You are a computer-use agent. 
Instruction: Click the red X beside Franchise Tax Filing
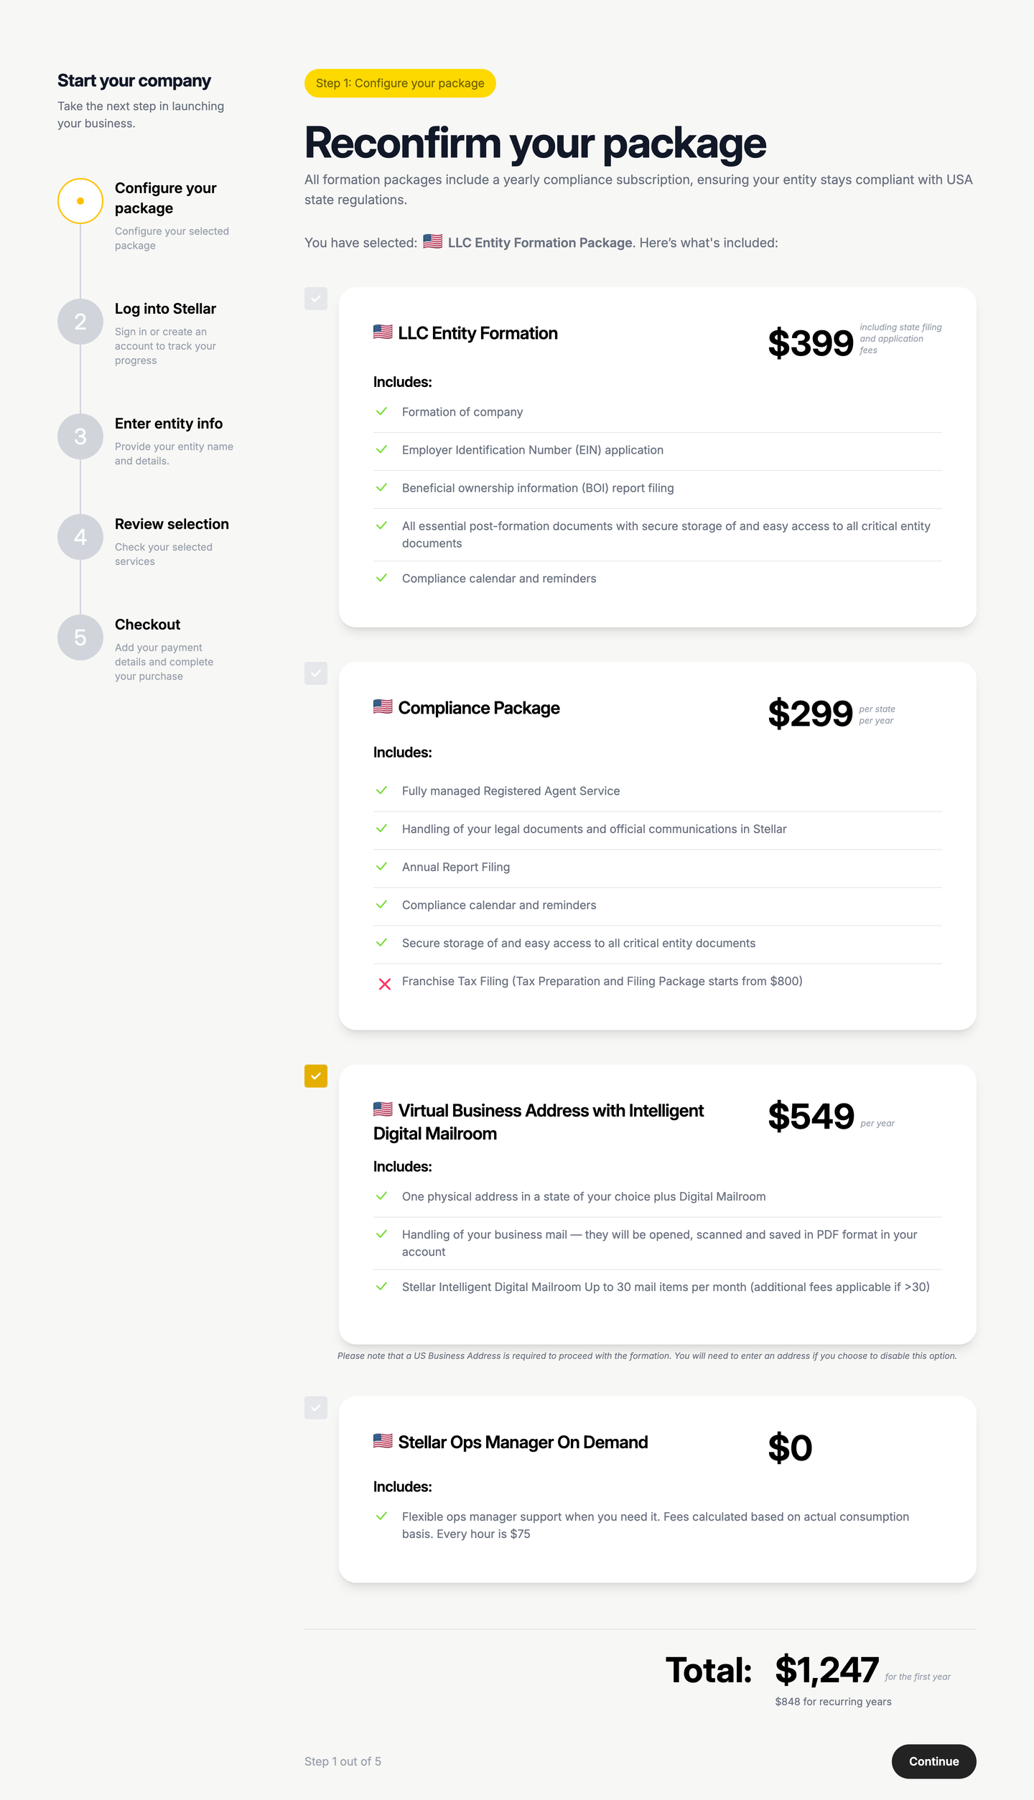pos(385,984)
